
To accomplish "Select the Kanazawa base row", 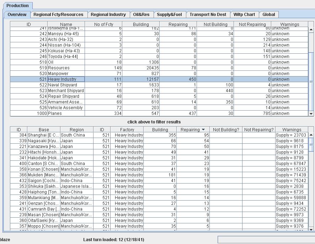I will click(x=159, y=147).
